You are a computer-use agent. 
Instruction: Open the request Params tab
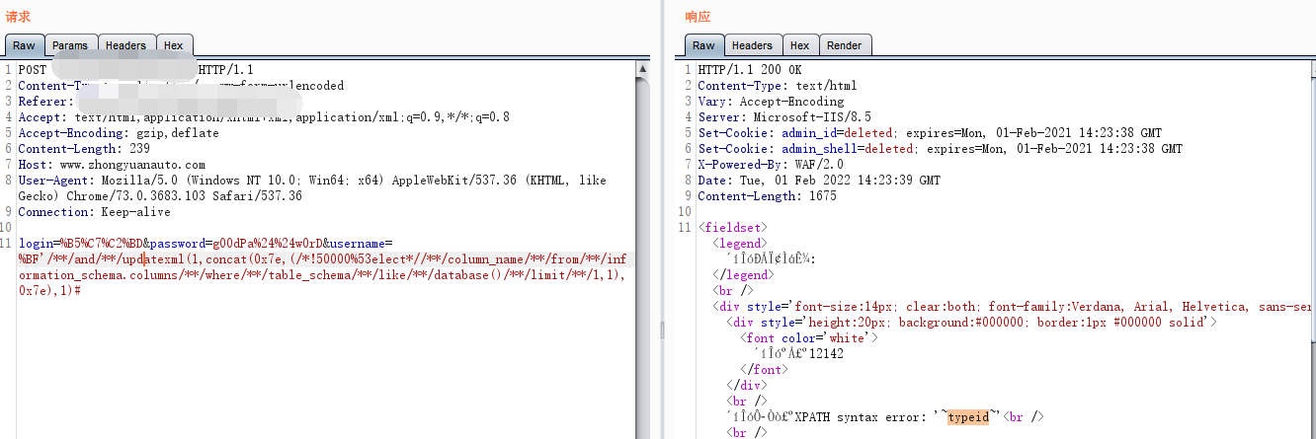coord(70,45)
